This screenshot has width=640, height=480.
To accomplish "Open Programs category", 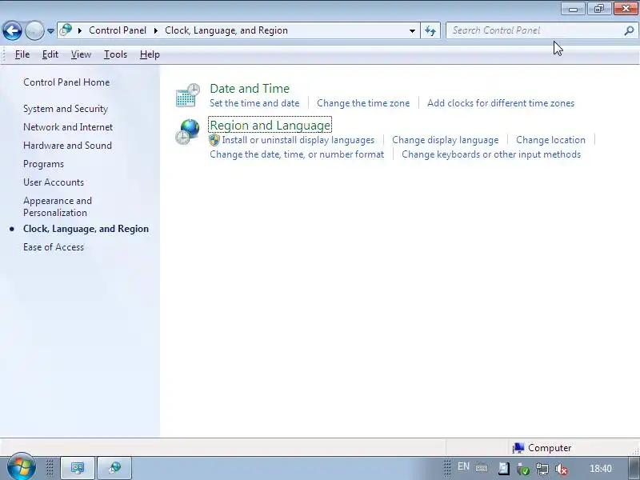I will pos(43,164).
